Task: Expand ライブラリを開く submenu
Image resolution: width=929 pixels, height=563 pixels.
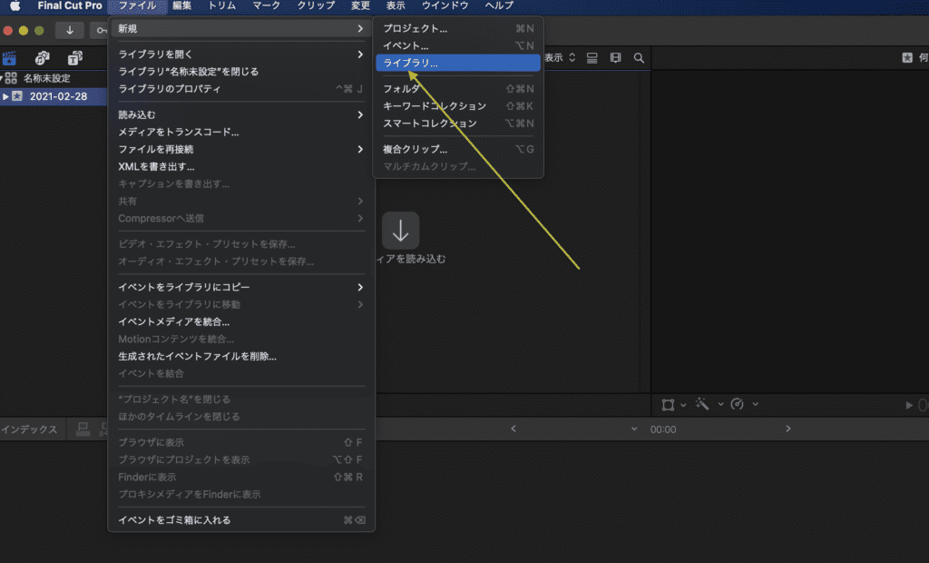Action: 241,54
